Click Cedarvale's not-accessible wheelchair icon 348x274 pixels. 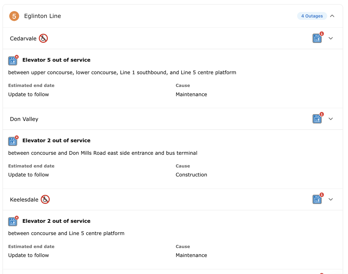[43, 38]
